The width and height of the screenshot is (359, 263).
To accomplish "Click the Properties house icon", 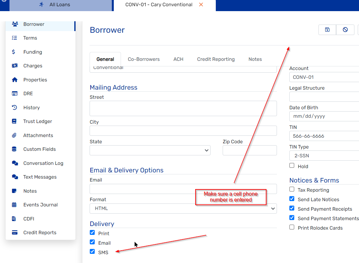I will tap(15, 80).
